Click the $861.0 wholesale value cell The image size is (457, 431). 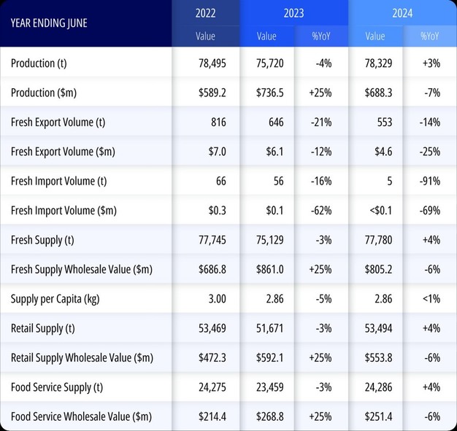[x=270, y=269]
